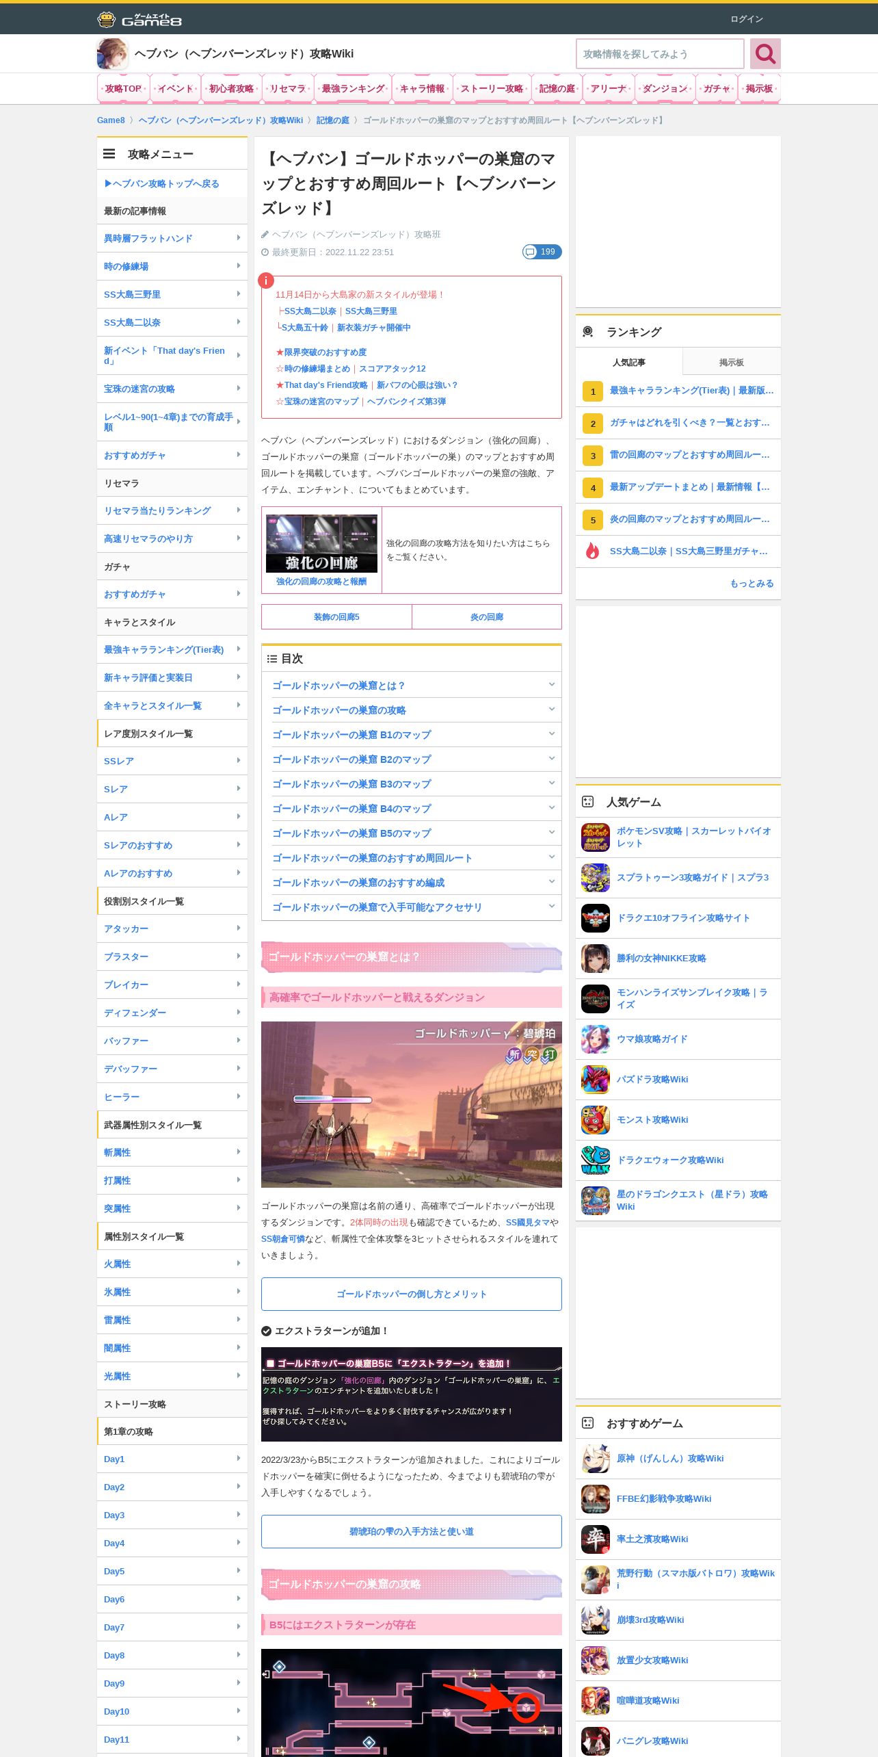Open the 強化の回廊 thumbnail image
Viewport: 878px width, 1757px height.
(x=321, y=543)
